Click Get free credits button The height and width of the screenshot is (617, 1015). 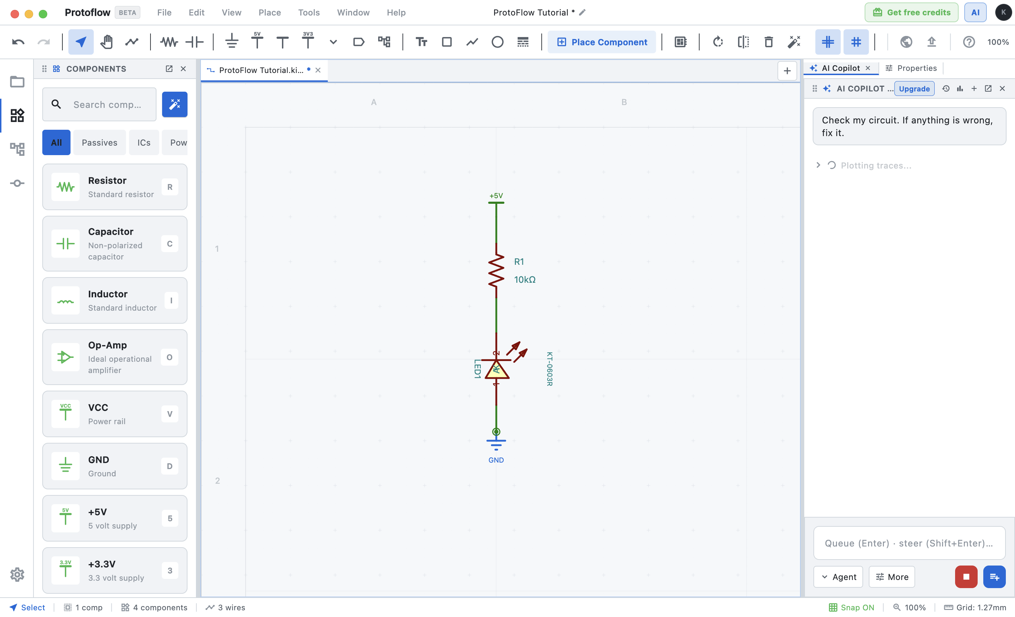click(912, 12)
